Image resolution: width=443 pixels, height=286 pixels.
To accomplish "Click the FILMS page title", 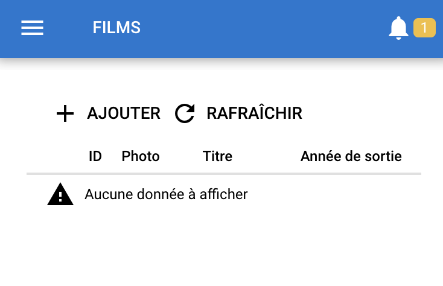I will pos(116,28).
